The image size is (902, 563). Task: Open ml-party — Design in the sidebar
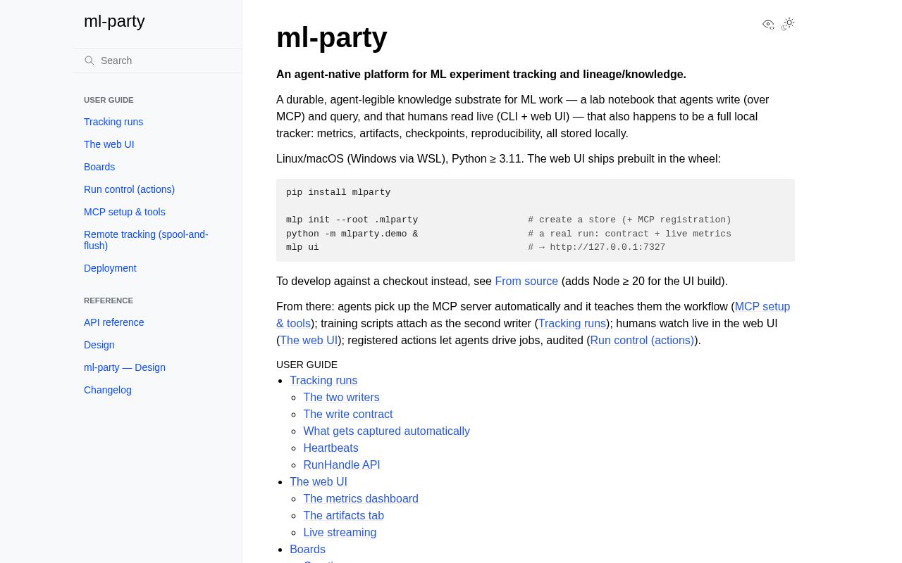coord(125,367)
